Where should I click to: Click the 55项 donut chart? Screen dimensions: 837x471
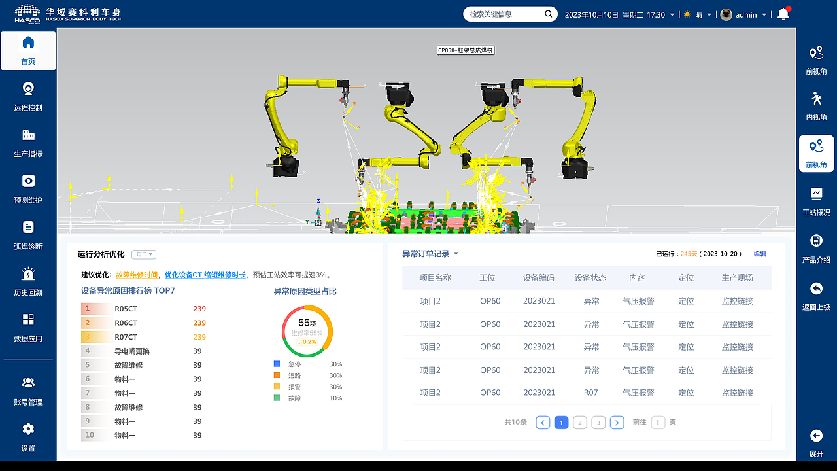pyautogui.click(x=307, y=331)
